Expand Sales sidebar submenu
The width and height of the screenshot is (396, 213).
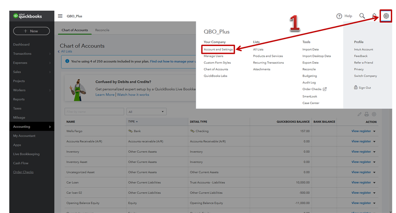coord(50,72)
